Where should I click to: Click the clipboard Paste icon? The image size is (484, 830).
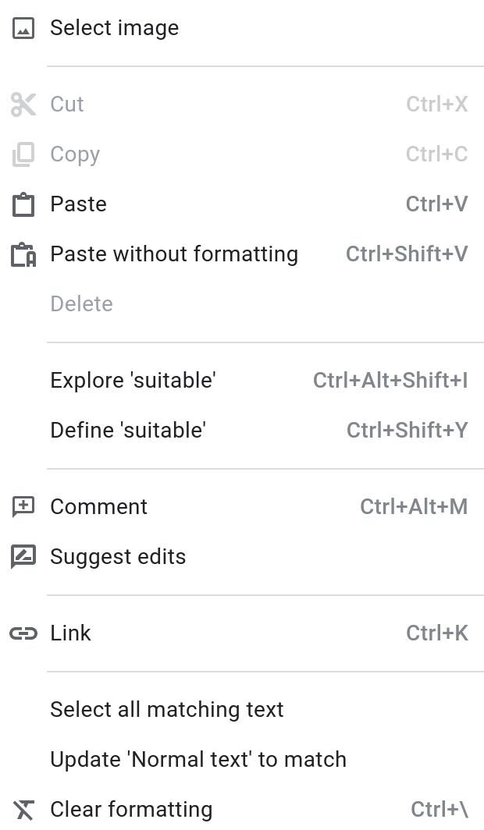[23, 204]
